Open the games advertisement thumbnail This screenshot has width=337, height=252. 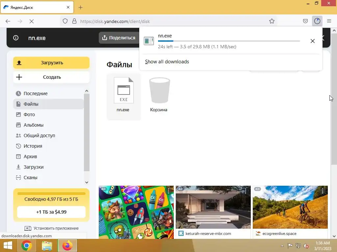(136, 212)
